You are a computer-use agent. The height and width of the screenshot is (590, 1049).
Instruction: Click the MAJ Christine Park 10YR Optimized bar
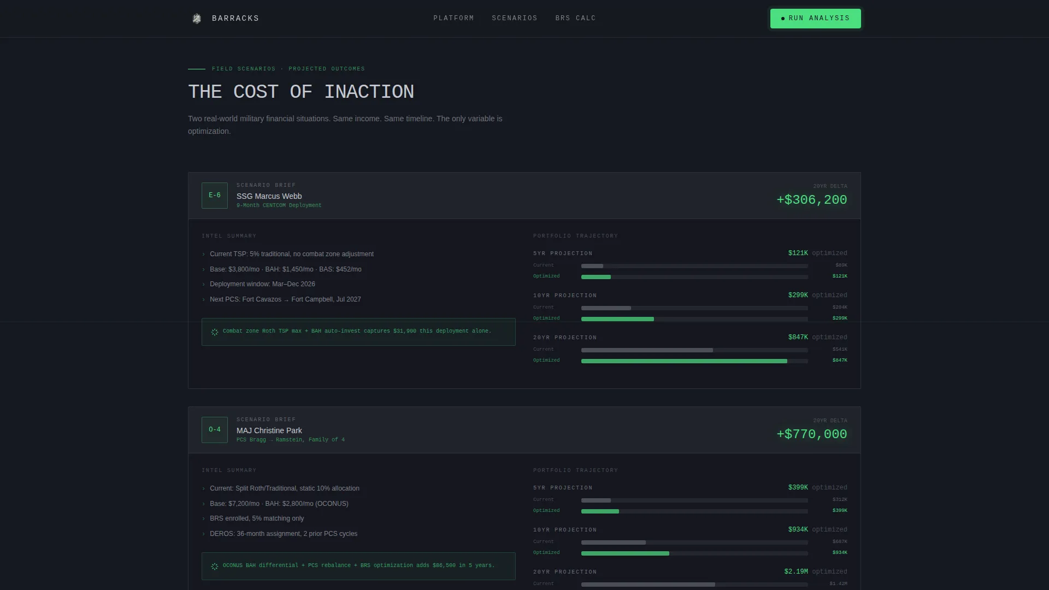pyautogui.click(x=694, y=553)
